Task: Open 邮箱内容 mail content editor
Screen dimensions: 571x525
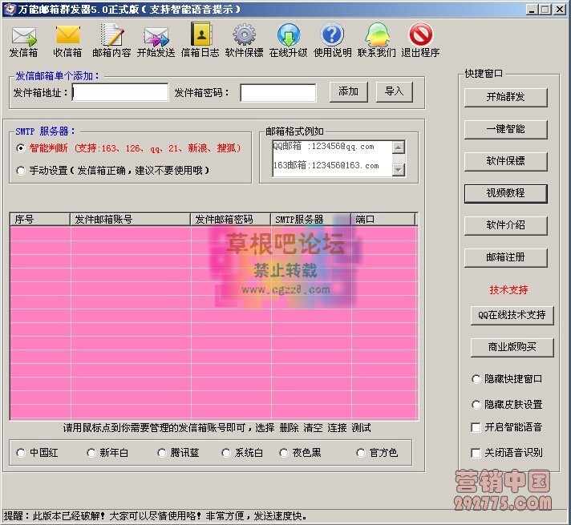Action: (111, 41)
